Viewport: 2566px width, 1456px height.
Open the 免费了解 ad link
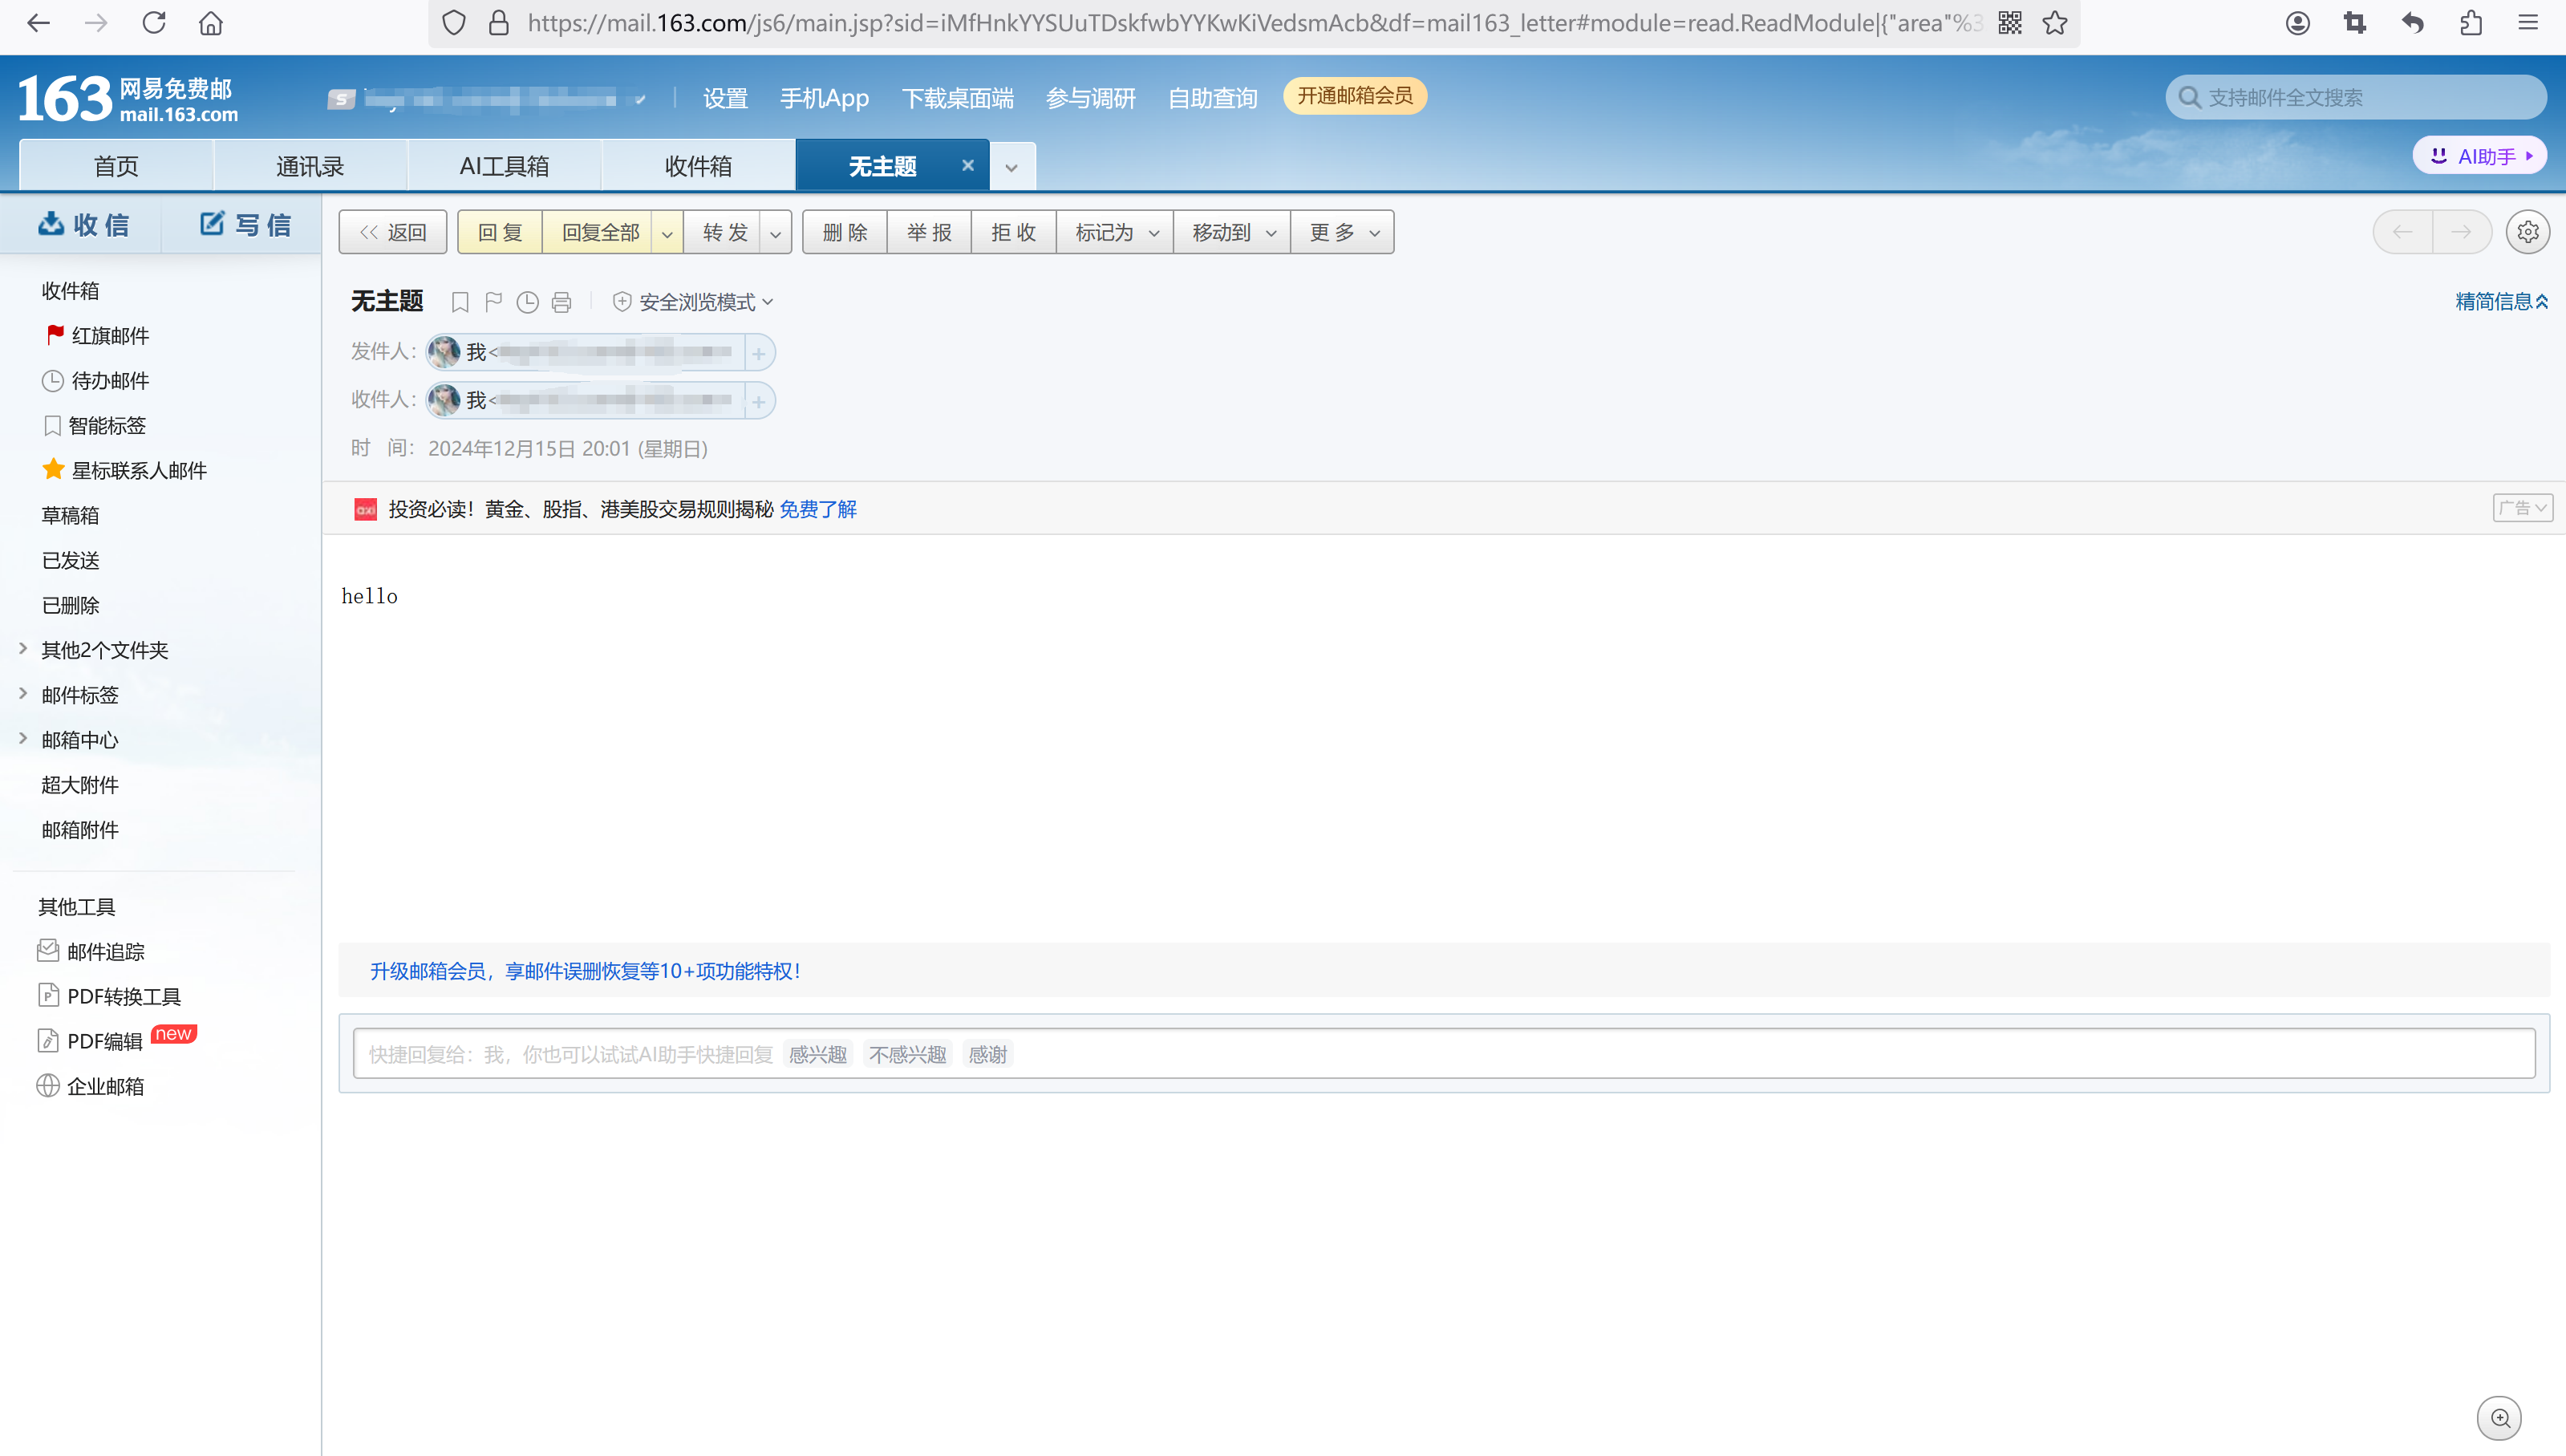[x=817, y=509]
